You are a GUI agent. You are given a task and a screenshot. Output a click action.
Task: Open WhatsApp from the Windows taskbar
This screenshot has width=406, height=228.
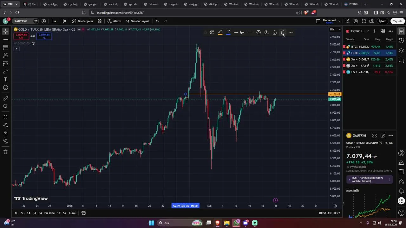[x=236, y=223]
